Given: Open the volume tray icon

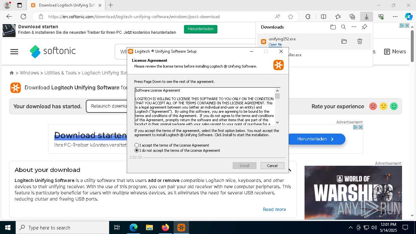Looking at the screenshot, I should [x=374, y=227].
